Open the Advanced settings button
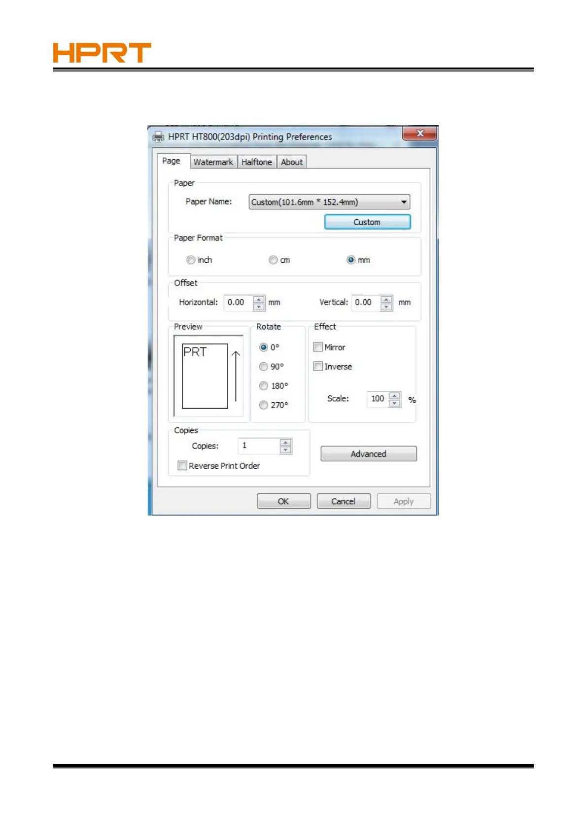Screen dimensions: 587x830 pyautogui.click(x=369, y=454)
